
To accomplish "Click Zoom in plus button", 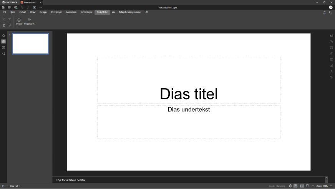I will point(331,186).
